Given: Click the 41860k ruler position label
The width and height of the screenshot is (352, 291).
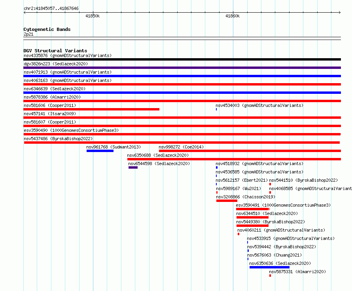Looking at the screenshot, I should tap(233, 16).
